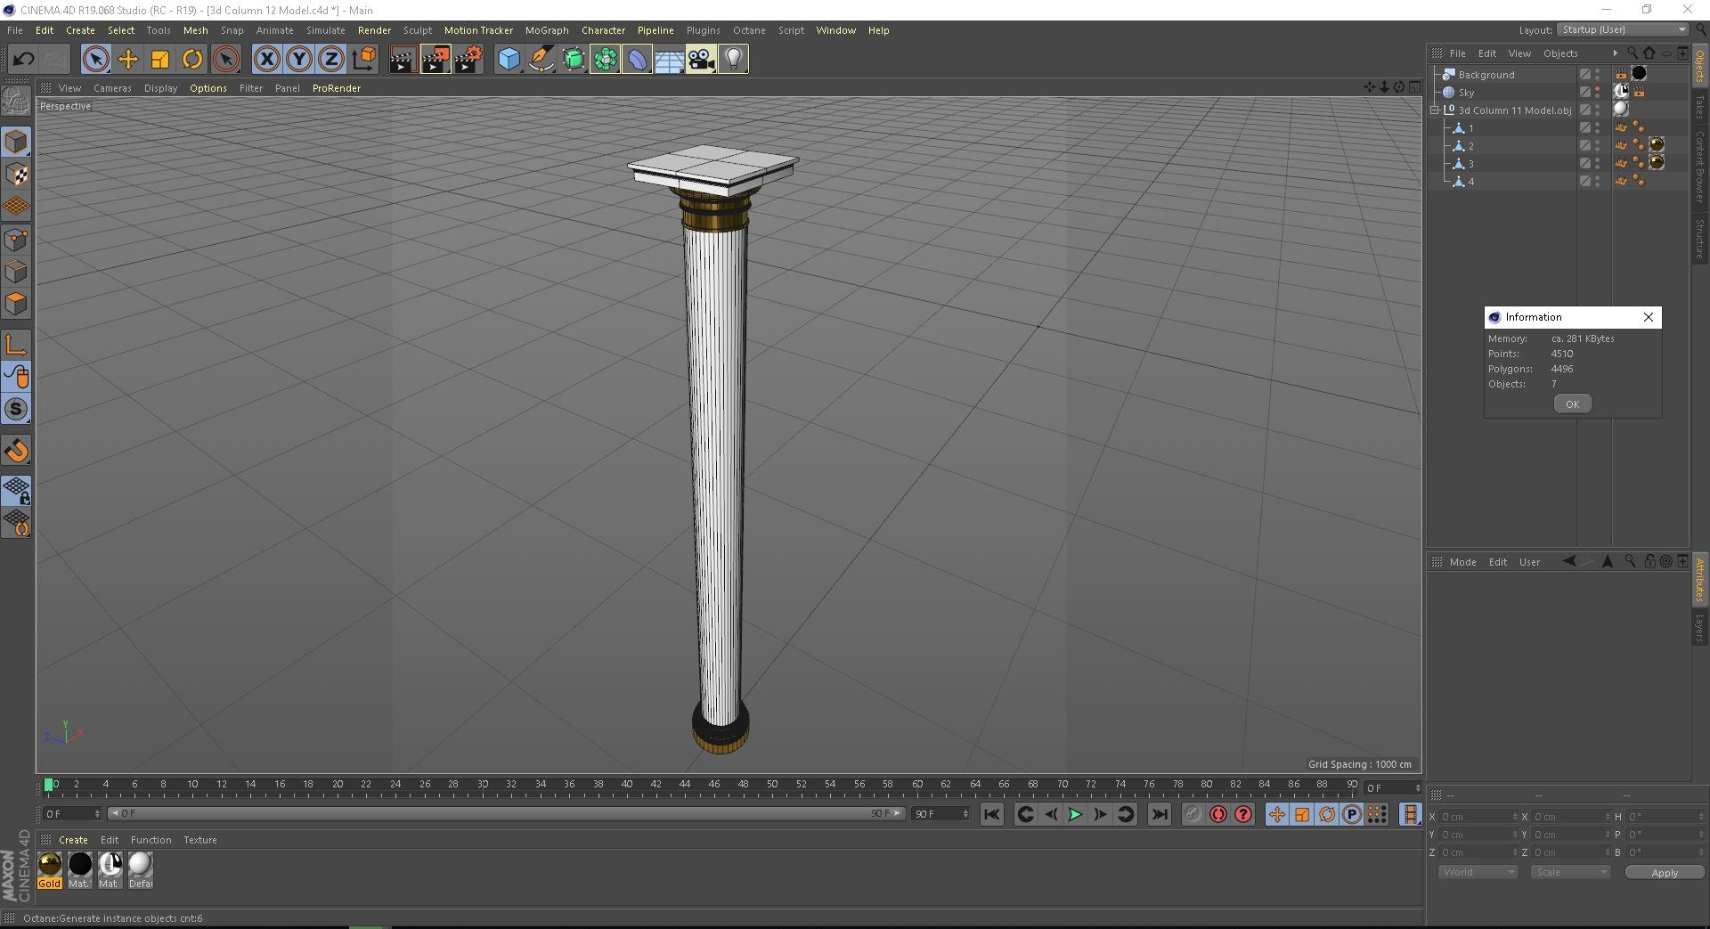Open the Layout Startup (User) dropdown

pos(1623,30)
